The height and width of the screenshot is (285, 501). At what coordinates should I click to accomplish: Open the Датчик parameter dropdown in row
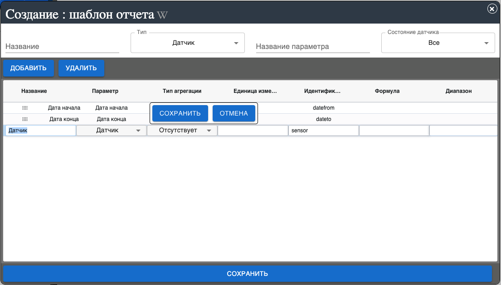click(112, 130)
